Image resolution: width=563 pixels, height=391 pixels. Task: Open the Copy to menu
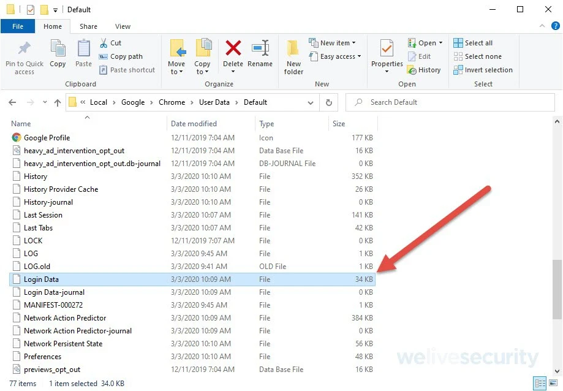click(x=202, y=58)
